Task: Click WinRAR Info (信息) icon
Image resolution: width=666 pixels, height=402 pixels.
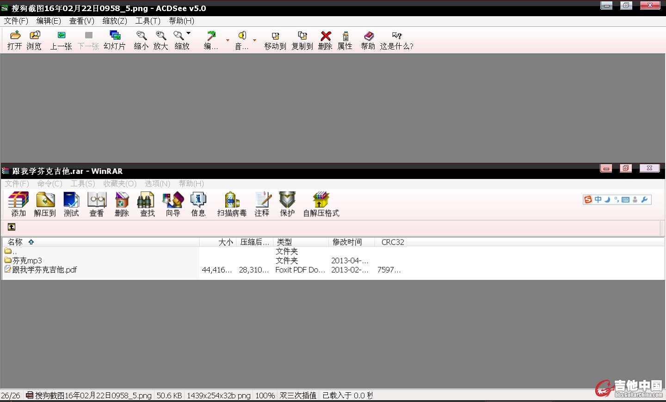Action: [198, 200]
